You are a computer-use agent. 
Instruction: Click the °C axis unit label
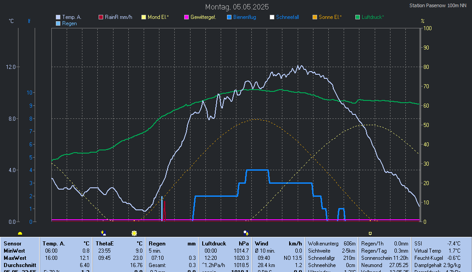(x=11, y=21)
